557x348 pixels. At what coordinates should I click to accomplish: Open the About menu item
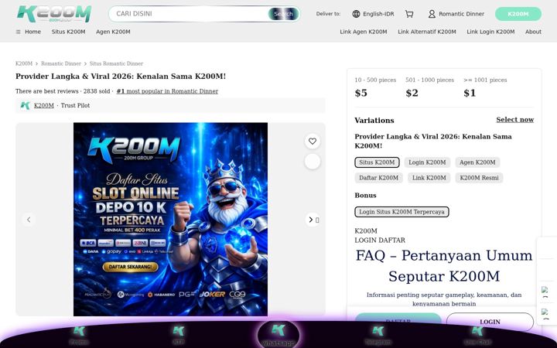coord(533,32)
